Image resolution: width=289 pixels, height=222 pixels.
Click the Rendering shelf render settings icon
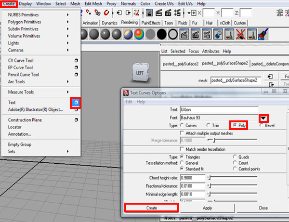point(207,34)
